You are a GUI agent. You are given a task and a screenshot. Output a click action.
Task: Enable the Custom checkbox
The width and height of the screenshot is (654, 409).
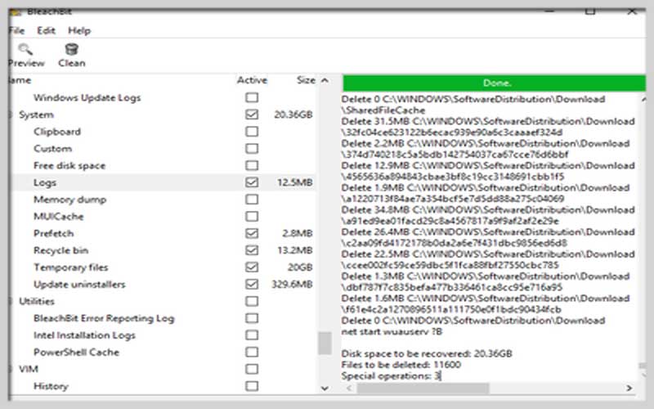pyautogui.click(x=252, y=149)
